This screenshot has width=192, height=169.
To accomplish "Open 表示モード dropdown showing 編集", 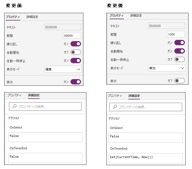I will [63, 69].
